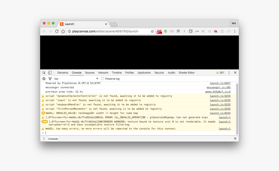Screen dimensions: 279x171
Task: Click the inspect element picker icon
Action: pos(44,73)
